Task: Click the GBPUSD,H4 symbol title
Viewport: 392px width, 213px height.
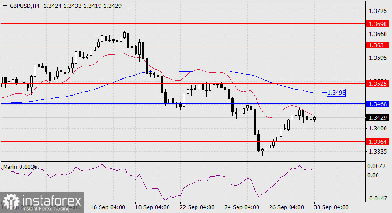Action: point(25,6)
